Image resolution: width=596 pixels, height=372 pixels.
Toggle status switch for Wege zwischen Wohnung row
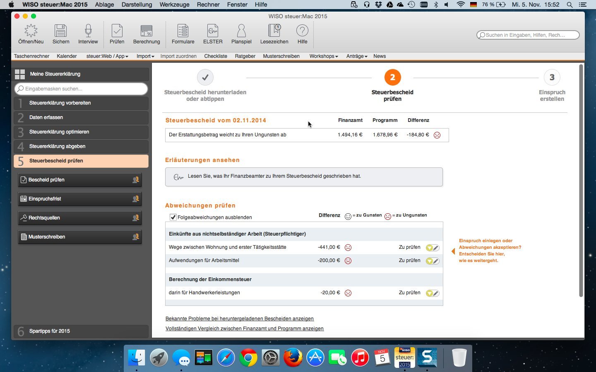pyautogui.click(x=432, y=248)
